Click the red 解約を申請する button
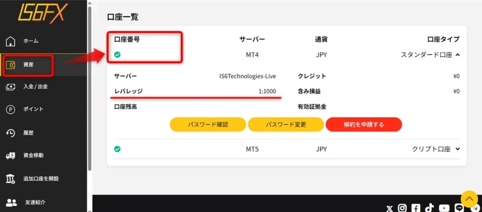 click(364, 125)
